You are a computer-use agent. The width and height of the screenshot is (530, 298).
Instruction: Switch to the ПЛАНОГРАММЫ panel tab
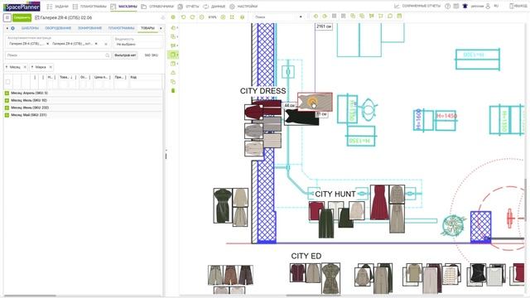point(122,28)
